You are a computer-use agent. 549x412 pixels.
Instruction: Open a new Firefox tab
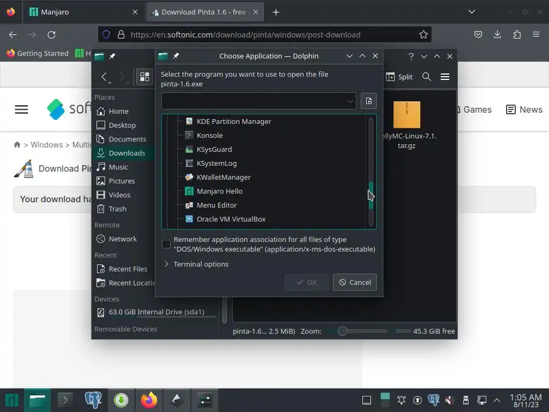coord(276,12)
